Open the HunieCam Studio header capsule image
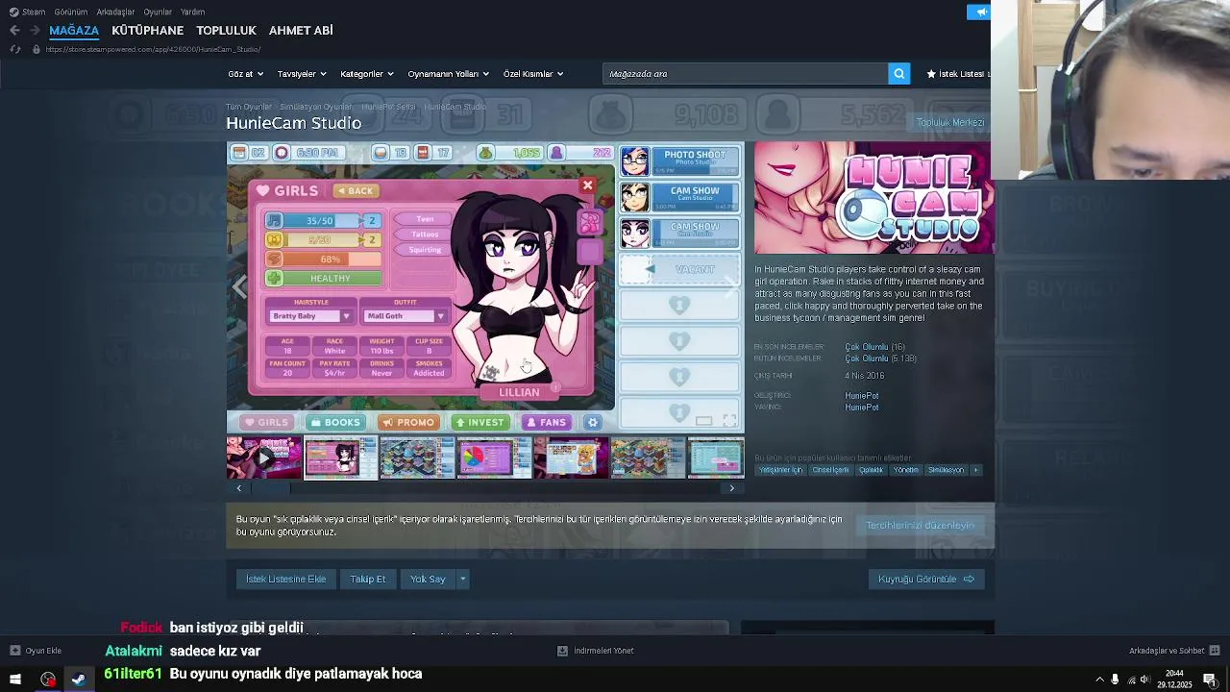Image resolution: width=1230 pixels, height=692 pixels. 873,198
